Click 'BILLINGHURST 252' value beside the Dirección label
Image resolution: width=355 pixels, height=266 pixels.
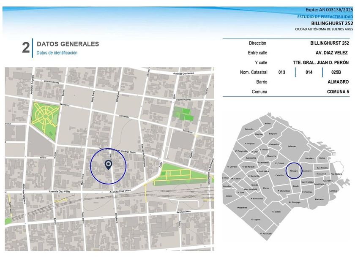click(330, 43)
